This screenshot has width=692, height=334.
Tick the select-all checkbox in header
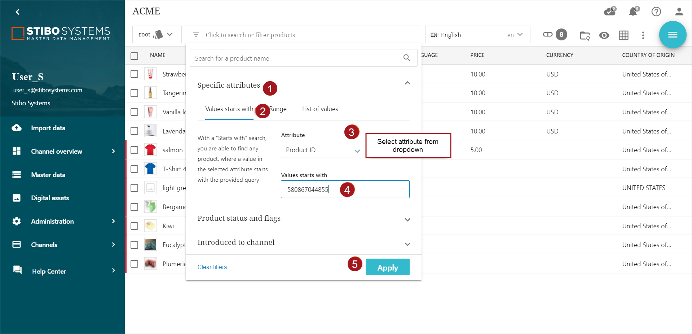tap(135, 56)
